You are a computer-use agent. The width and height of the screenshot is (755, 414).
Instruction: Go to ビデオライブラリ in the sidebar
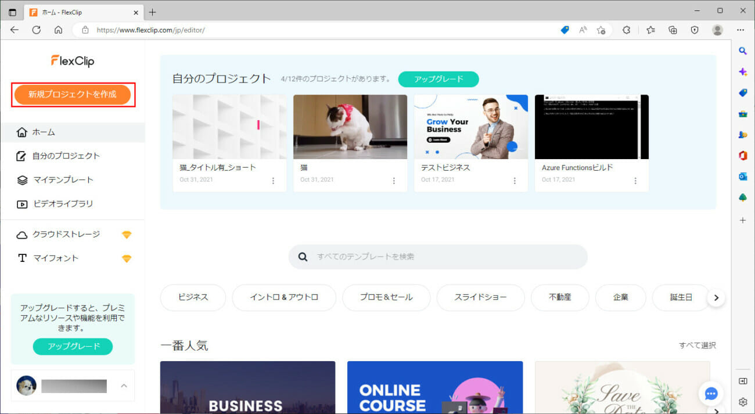[x=63, y=204]
